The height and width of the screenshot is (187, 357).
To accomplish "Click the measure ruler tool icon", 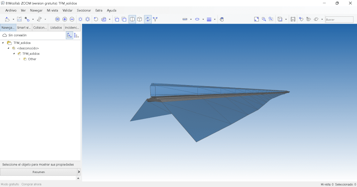I will point(185,20).
